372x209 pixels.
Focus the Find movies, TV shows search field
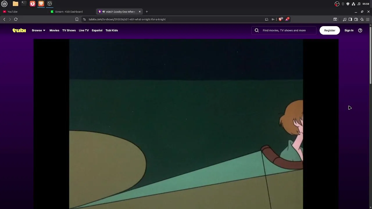(x=284, y=30)
